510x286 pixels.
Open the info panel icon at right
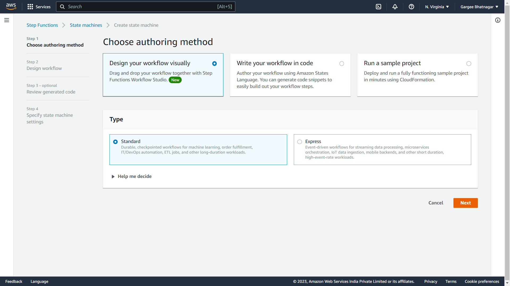pyautogui.click(x=498, y=20)
